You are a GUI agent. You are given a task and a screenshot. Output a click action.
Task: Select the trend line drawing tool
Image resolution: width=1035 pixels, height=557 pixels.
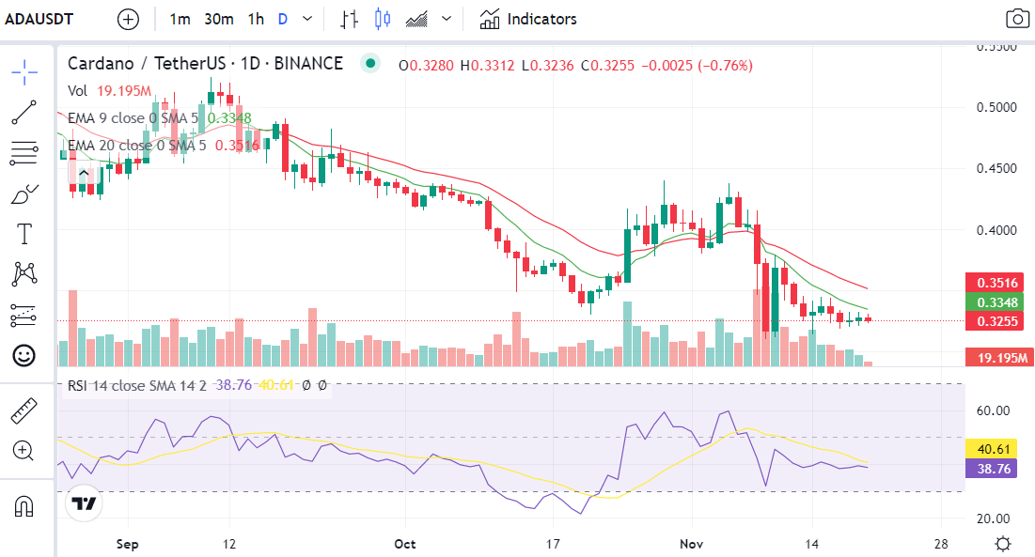(24, 113)
